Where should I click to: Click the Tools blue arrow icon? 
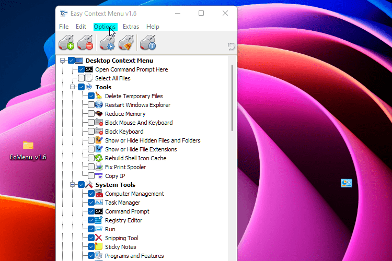[89, 87]
